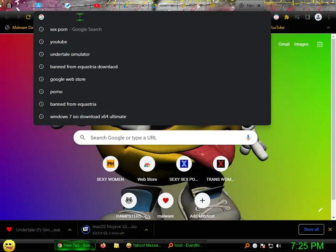
Task: Open the folder icon on taskbar
Action: click(x=116, y=245)
